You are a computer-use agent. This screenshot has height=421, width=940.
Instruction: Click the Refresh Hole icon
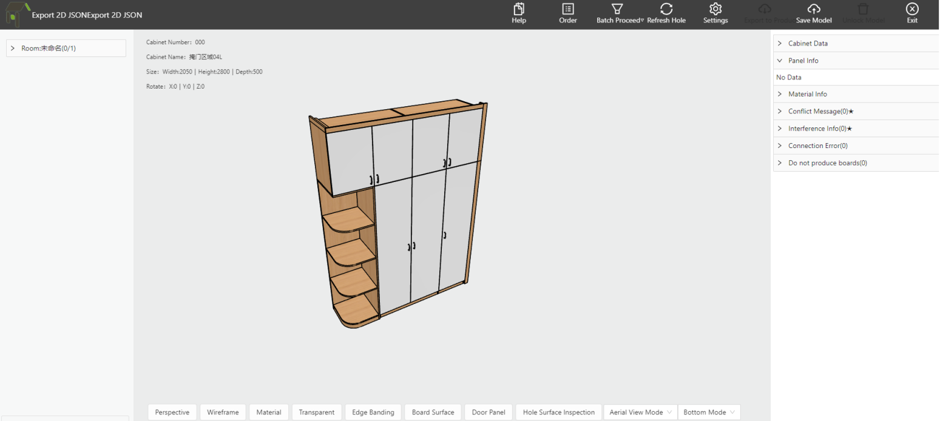[x=666, y=9]
